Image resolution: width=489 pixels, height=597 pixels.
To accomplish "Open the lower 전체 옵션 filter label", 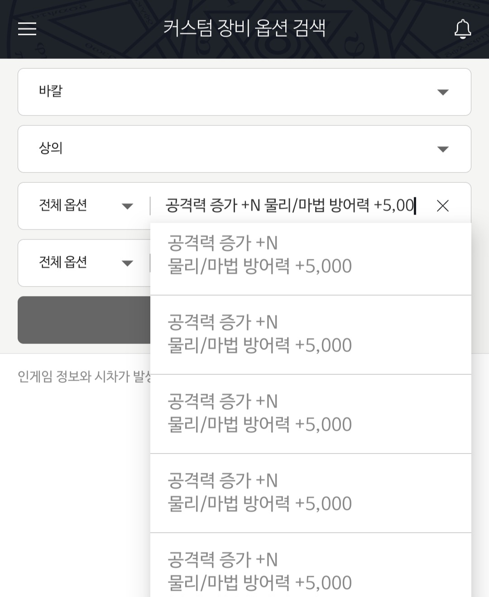I will [63, 263].
